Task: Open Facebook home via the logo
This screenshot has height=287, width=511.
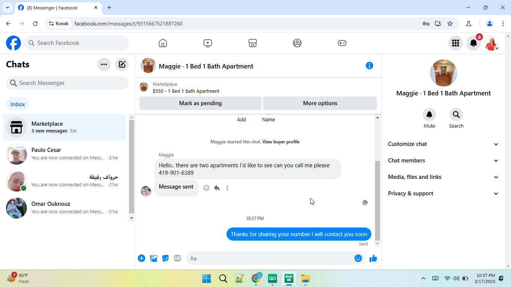Action: pyautogui.click(x=13, y=43)
